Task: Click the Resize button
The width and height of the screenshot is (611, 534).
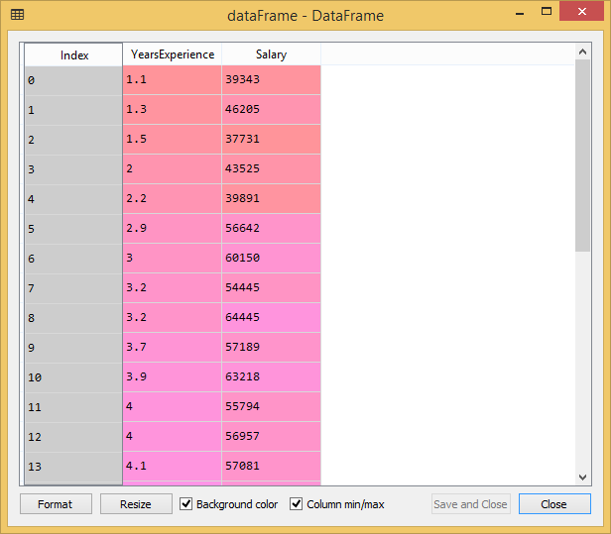Action: point(136,504)
